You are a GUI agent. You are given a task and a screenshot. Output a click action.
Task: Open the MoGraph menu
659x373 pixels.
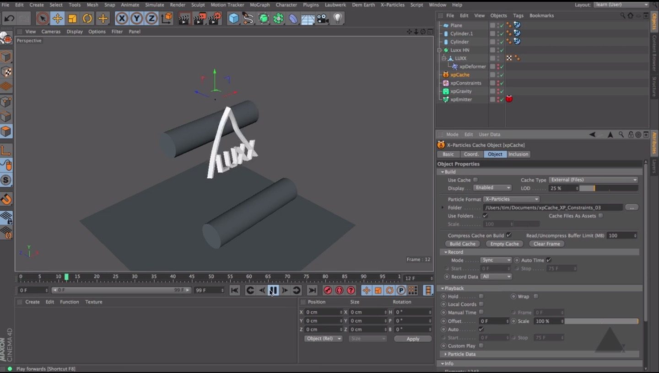(260, 5)
